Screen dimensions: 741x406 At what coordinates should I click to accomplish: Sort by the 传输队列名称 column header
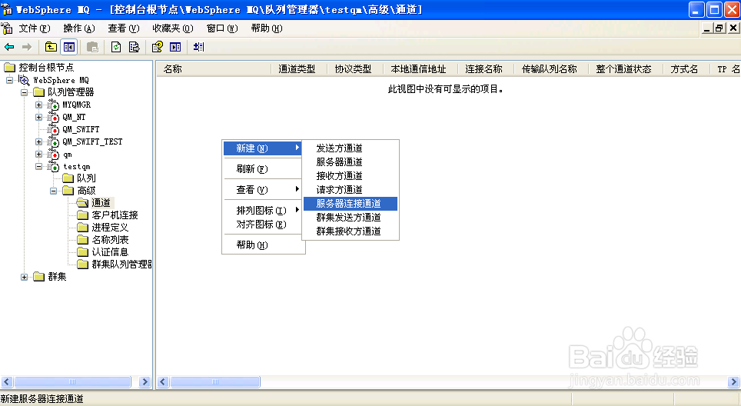(551, 69)
